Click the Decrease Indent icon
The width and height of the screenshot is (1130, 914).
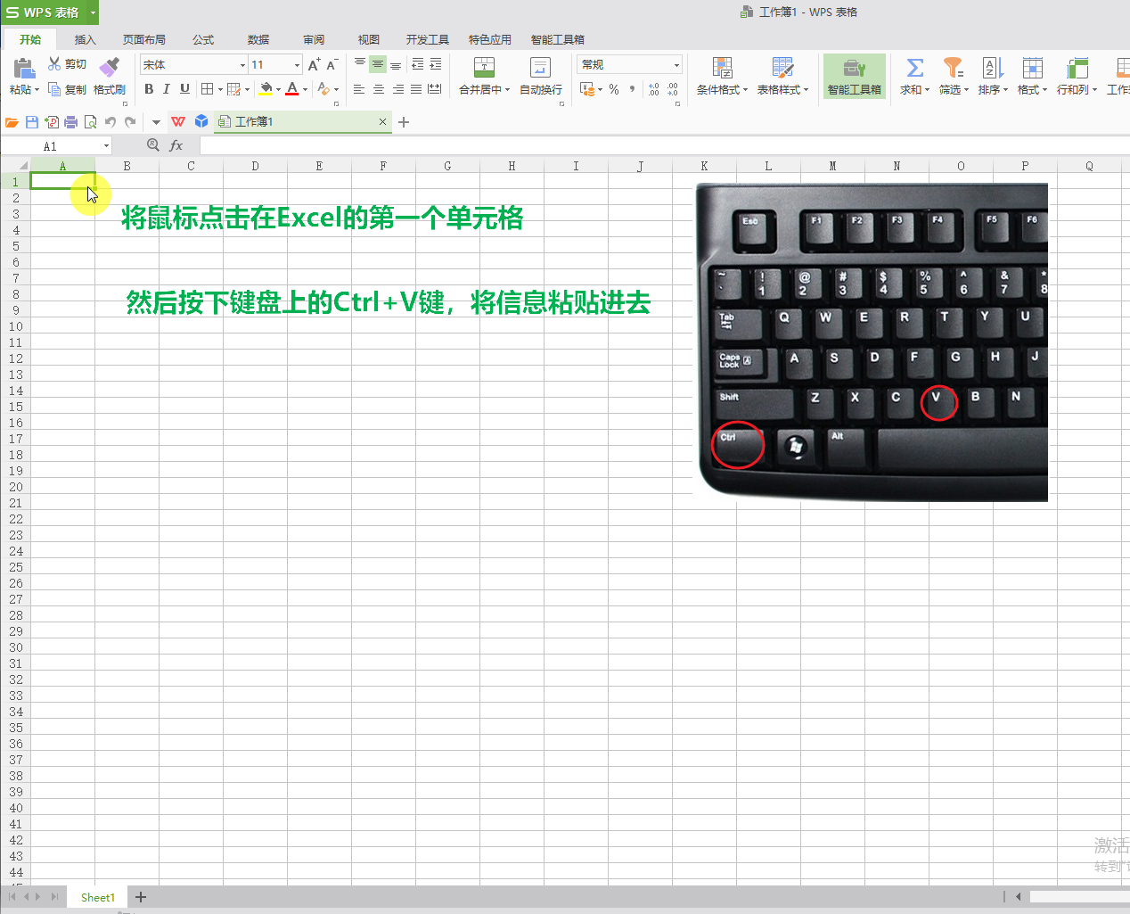[x=417, y=64]
